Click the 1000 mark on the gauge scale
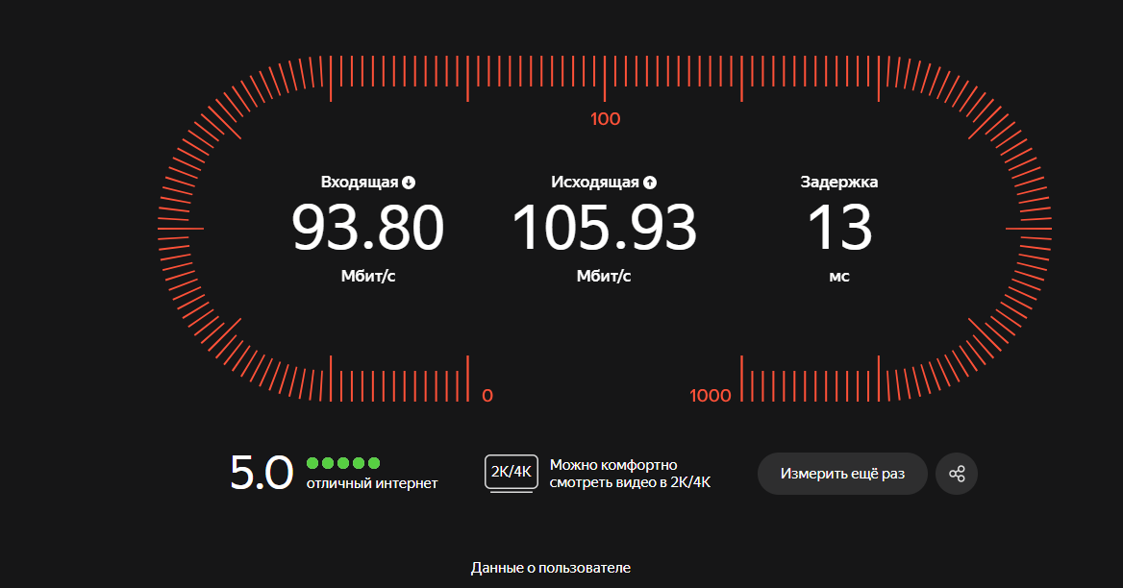The width and height of the screenshot is (1123, 588). click(711, 395)
